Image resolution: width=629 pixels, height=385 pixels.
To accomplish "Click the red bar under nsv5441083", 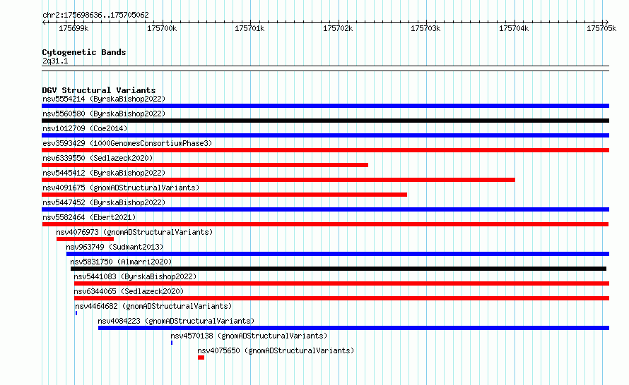I will click(x=342, y=283).
